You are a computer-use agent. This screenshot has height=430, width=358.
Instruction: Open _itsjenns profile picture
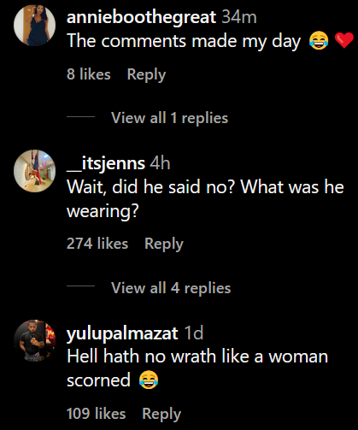(x=34, y=171)
